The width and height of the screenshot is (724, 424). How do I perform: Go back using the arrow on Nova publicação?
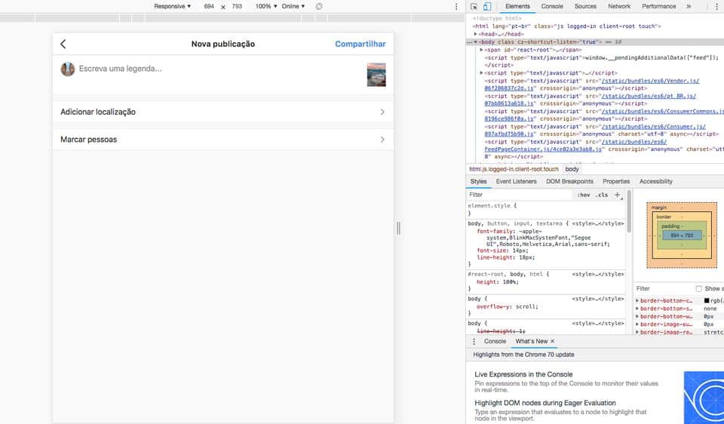click(63, 44)
